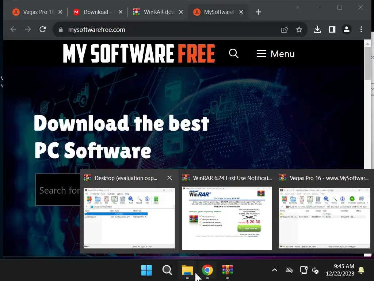Image resolution: width=374 pixels, height=281 pixels.
Task: Click the vertical page scrollbar thumb
Action: pos(367,63)
